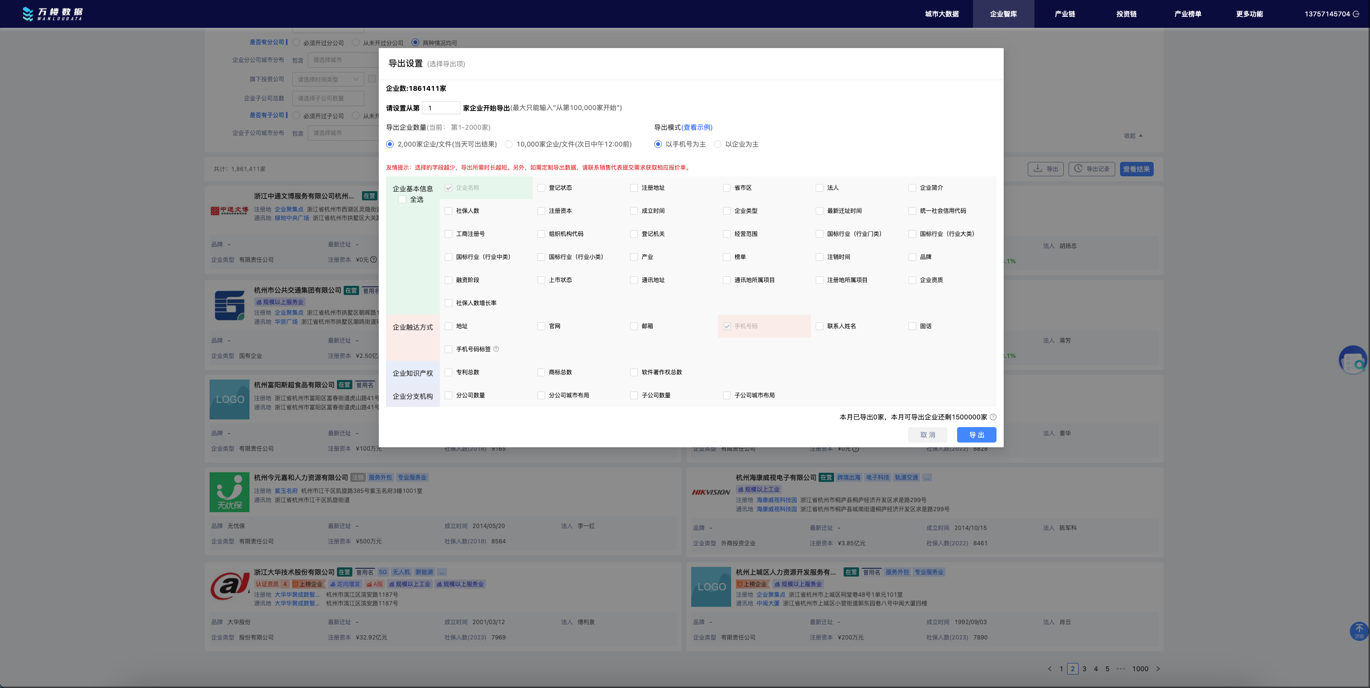This screenshot has width=1370, height=688.
Task: Click the Hikvision company logo
Action: 710,492
